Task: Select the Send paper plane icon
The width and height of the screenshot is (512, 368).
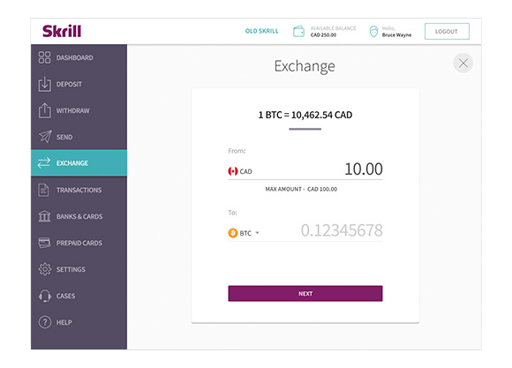Action: pyautogui.click(x=45, y=137)
